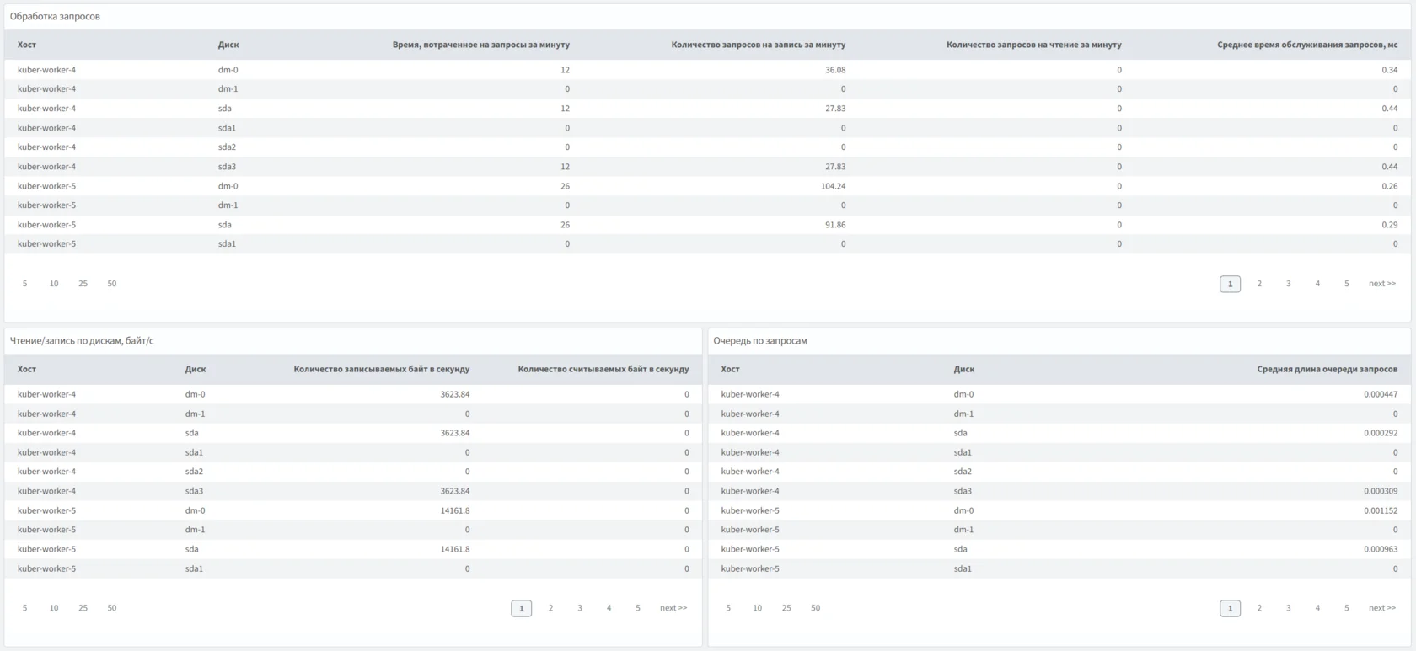Click 'next >>' in Очередь по запросам pagination

pyautogui.click(x=1381, y=608)
